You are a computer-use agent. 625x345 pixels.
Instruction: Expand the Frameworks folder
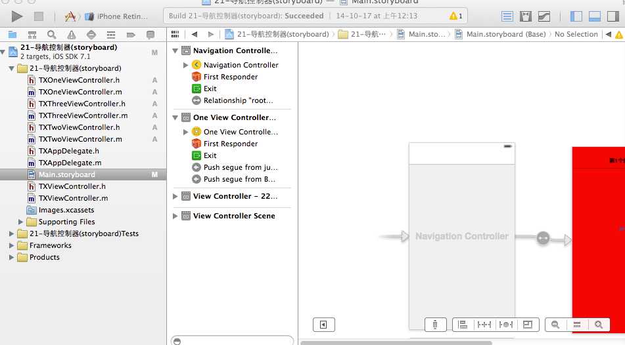pos(12,245)
